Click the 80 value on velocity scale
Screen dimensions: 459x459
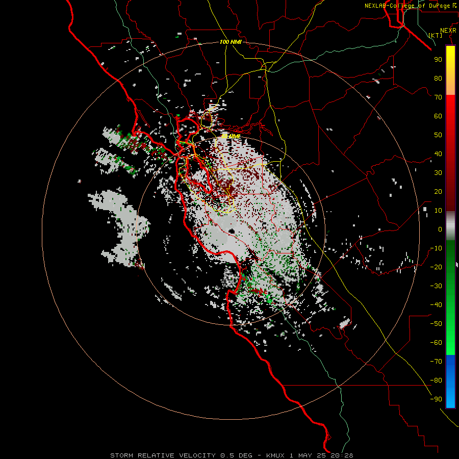(x=438, y=79)
